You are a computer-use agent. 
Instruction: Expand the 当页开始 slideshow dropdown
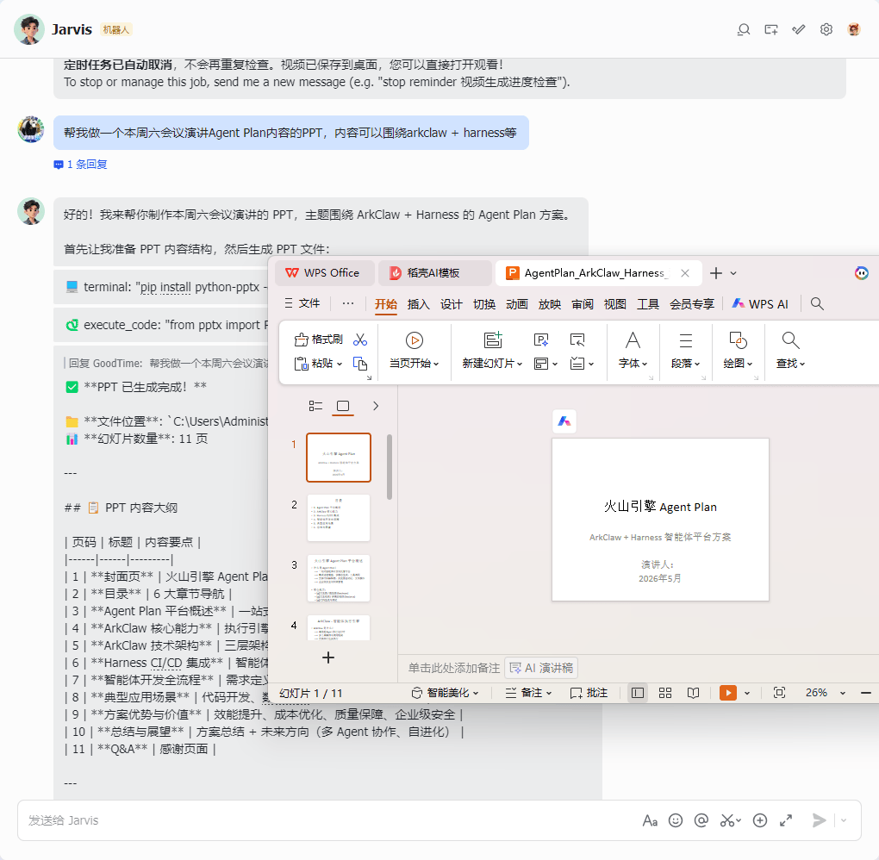pos(435,364)
